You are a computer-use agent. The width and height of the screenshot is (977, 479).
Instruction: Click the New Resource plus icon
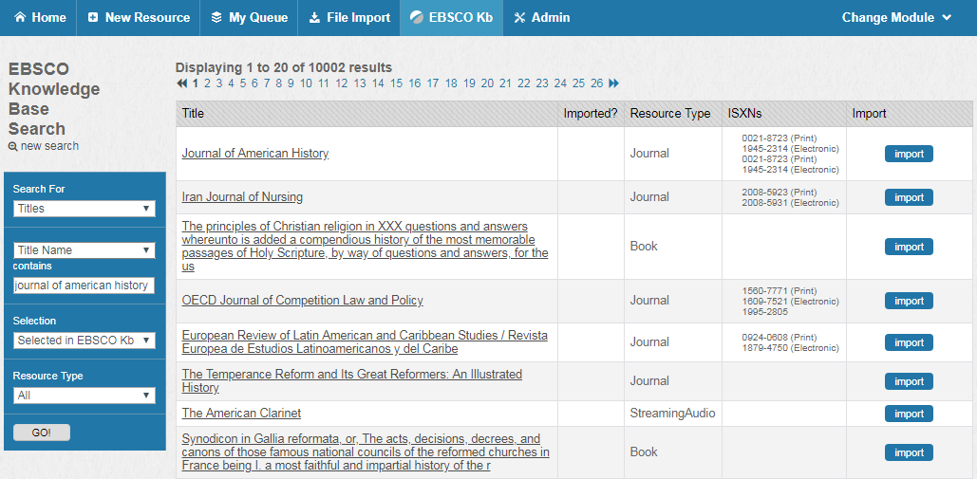[x=93, y=18]
